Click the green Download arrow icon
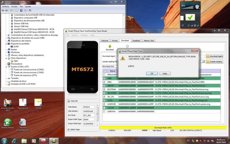Image resolution: width=230 pixels, height=144 pixels. click(x=110, y=46)
